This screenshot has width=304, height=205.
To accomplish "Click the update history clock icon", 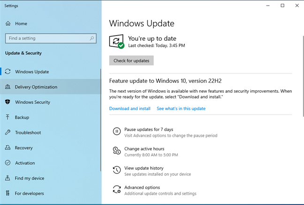I will [x=117, y=170].
